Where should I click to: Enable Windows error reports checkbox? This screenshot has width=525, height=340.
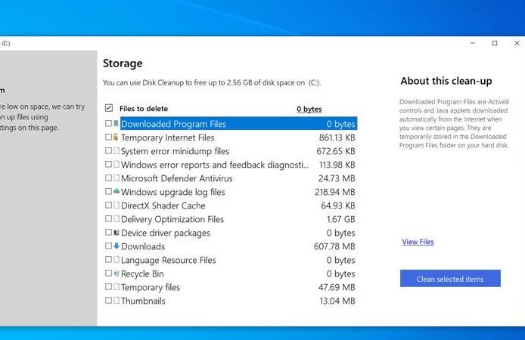click(108, 164)
